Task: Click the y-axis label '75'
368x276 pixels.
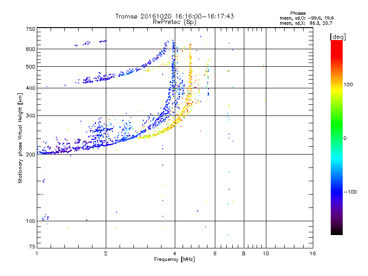Action: 32,247
